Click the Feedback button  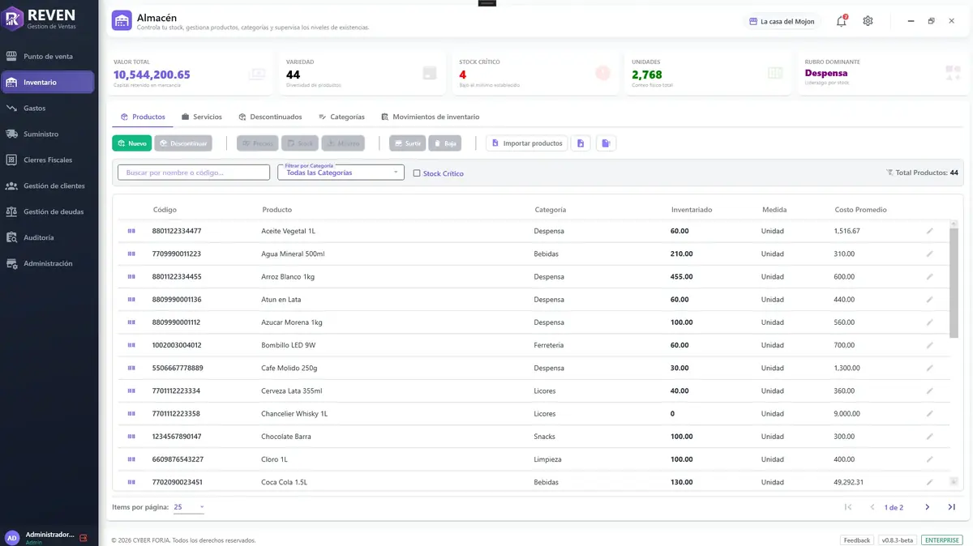point(857,540)
